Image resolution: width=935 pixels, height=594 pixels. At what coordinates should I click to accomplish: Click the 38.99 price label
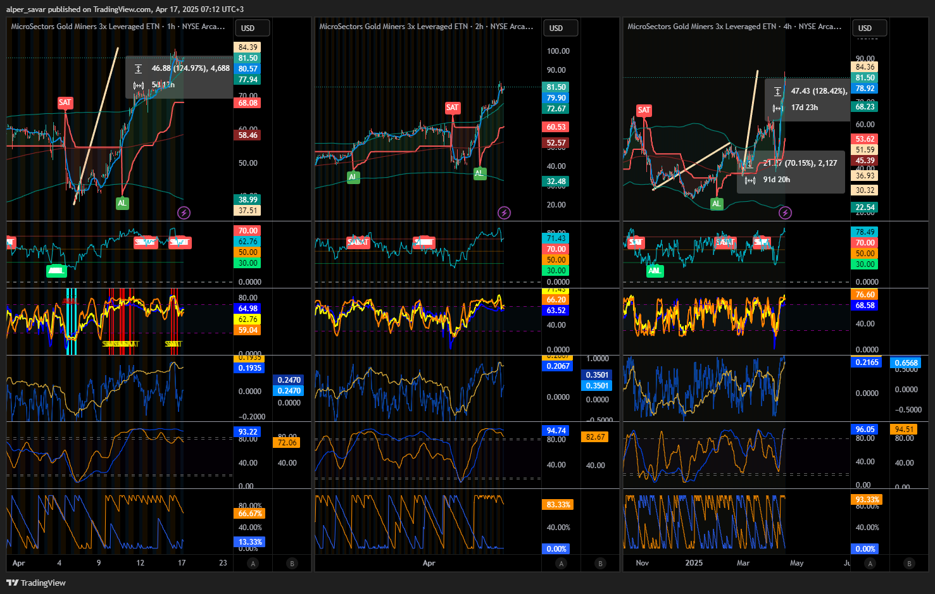[248, 200]
